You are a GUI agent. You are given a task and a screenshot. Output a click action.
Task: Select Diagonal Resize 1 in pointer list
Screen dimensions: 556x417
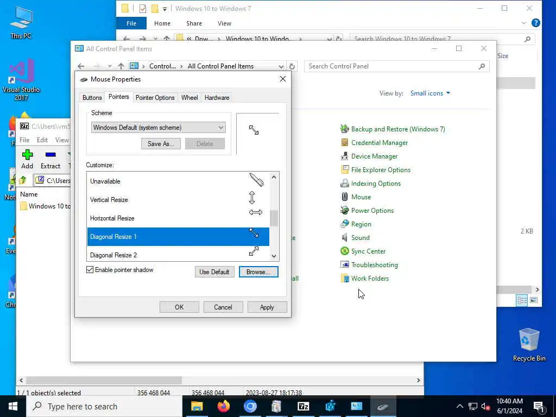178,237
